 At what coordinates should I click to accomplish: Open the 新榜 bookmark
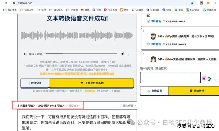pyautogui.click(x=124, y=10)
